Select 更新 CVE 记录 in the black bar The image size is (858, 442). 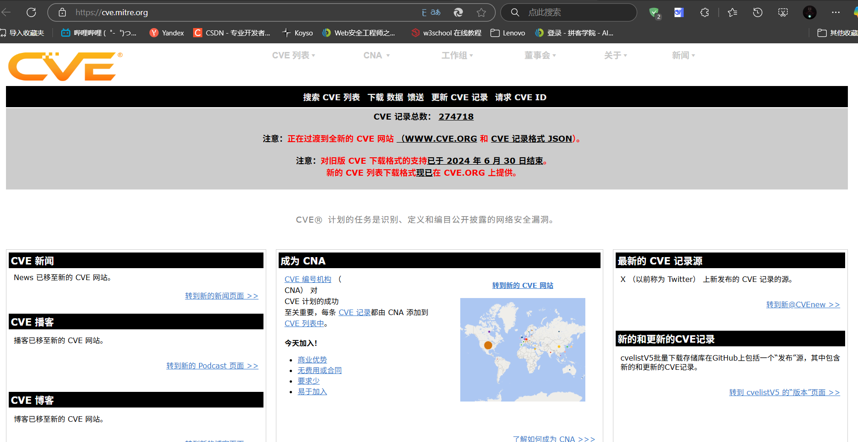[459, 98]
